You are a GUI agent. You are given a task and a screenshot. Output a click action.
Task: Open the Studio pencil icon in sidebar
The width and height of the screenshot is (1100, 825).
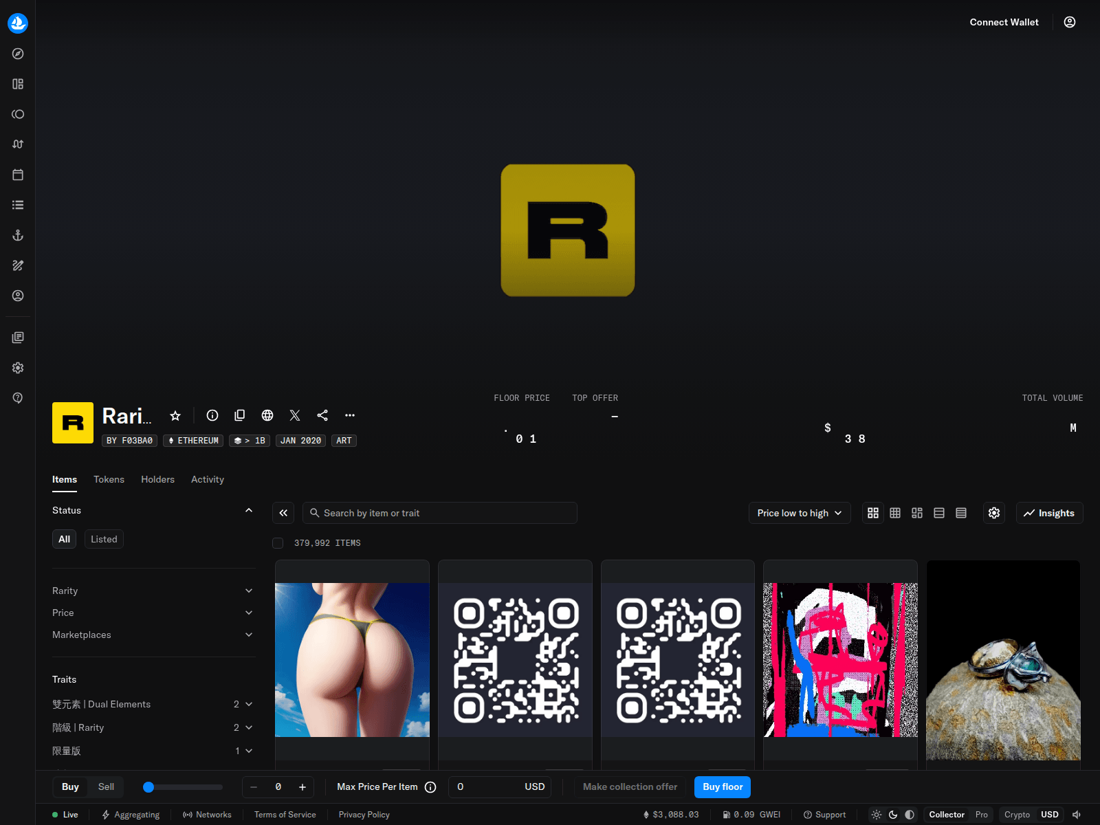coord(18,265)
